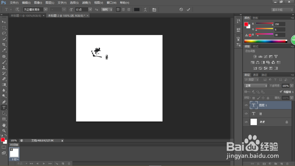The image size is (295, 166).
Task: Cancel current text edits
Action: click(181, 9)
